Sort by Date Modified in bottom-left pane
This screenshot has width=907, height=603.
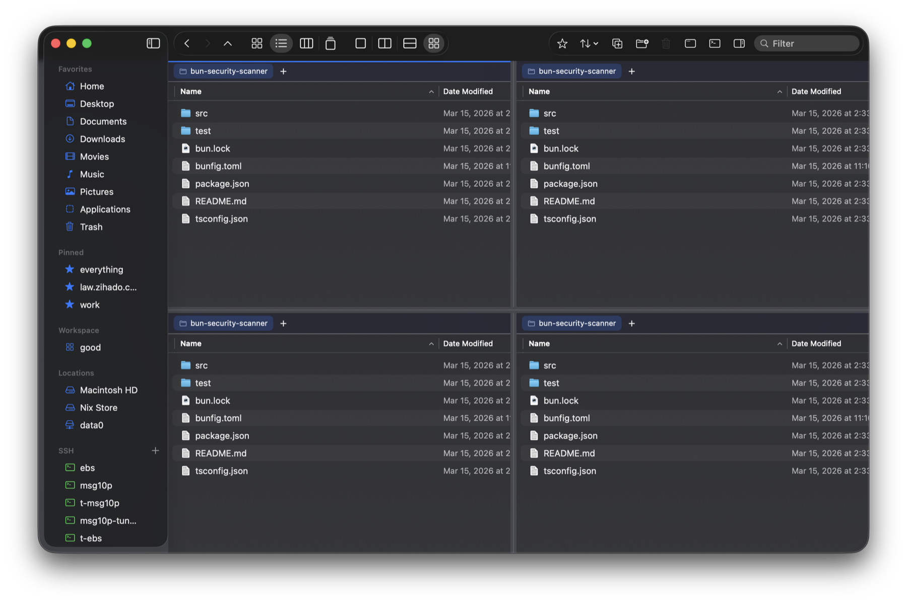point(475,343)
